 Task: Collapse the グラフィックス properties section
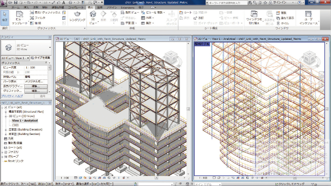[46, 63]
